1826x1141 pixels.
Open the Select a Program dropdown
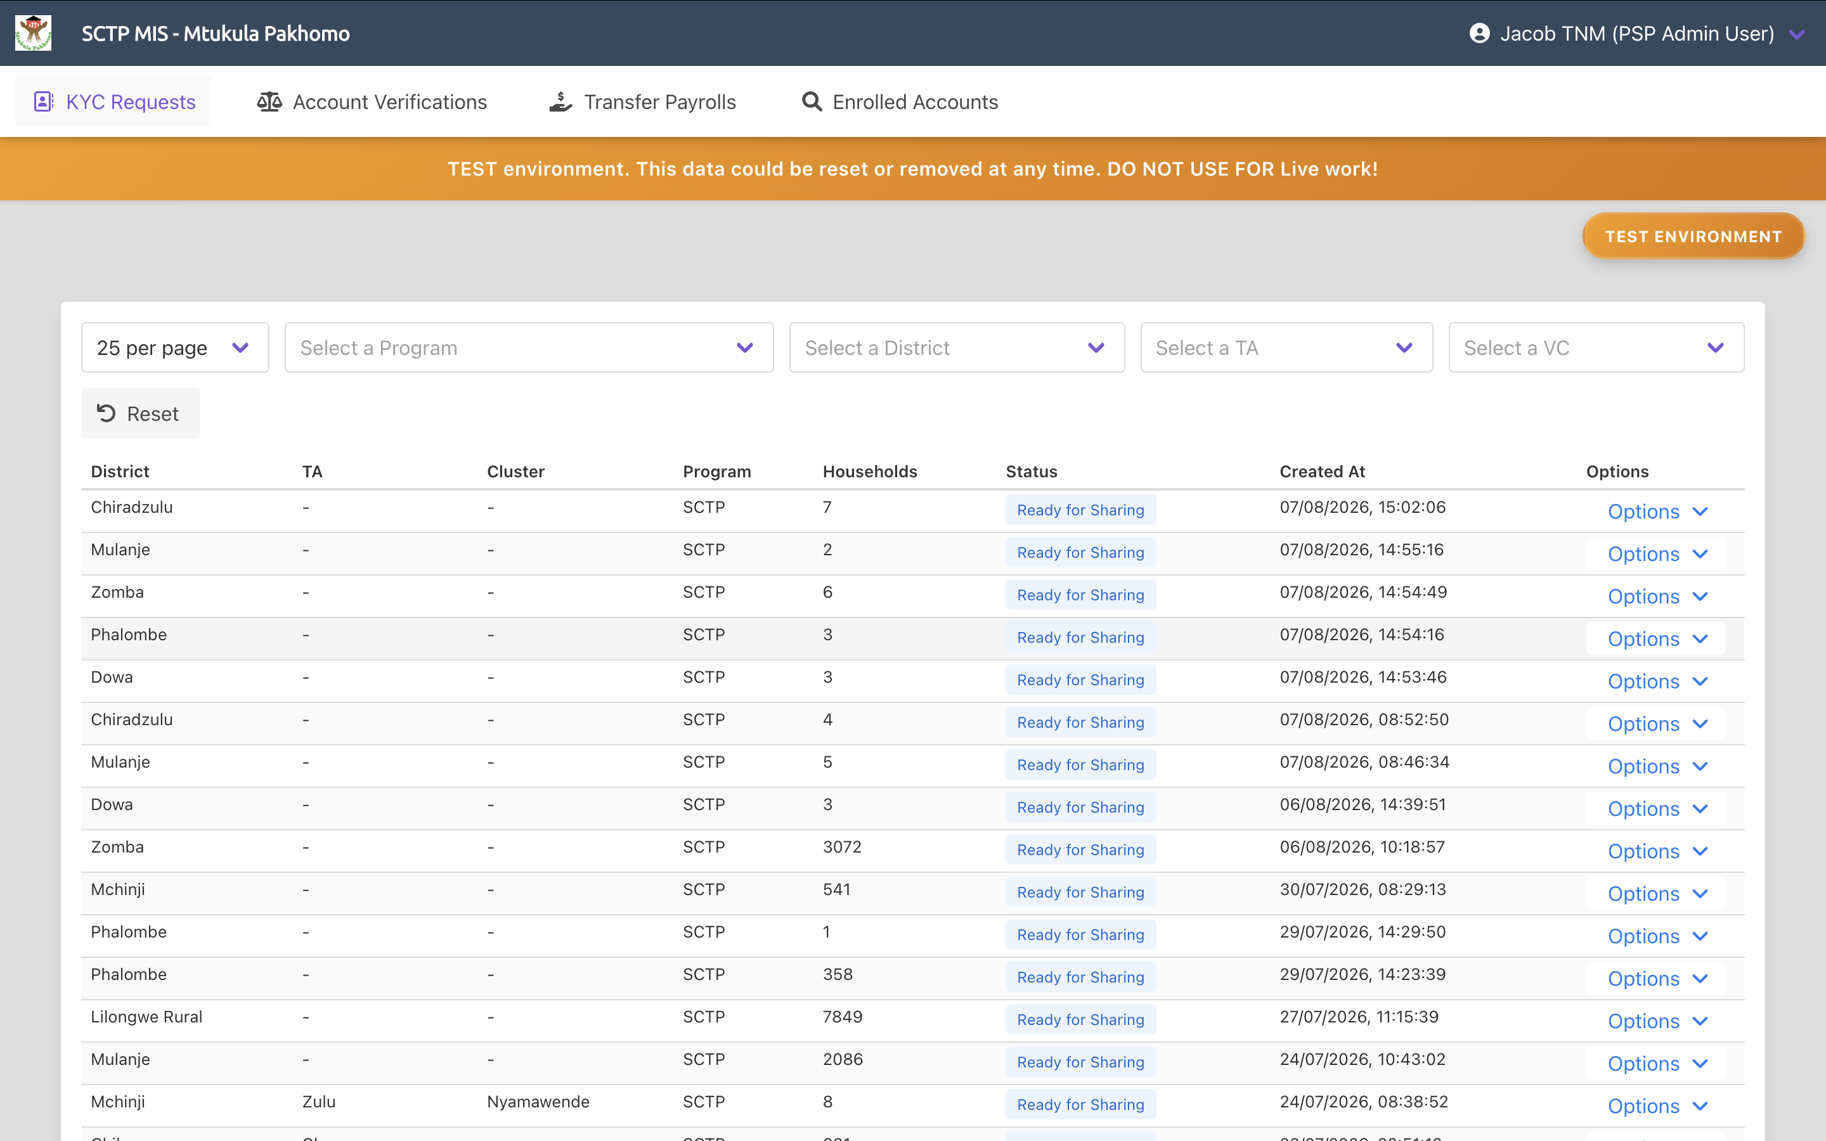[529, 348]
